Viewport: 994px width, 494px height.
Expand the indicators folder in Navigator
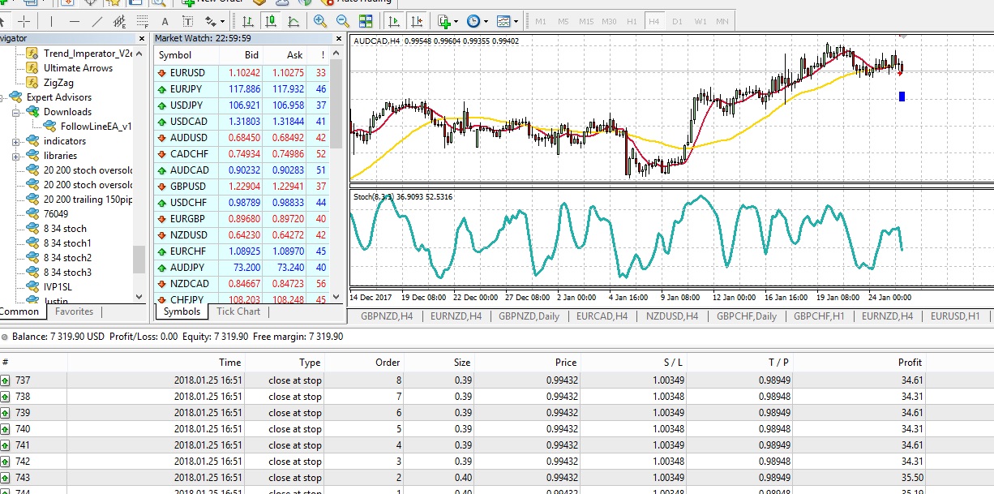17,141
